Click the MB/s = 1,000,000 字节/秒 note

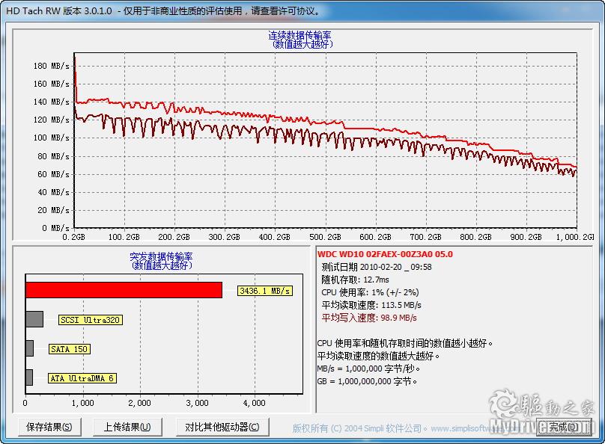pyautogui.click(x=369, y=369)
